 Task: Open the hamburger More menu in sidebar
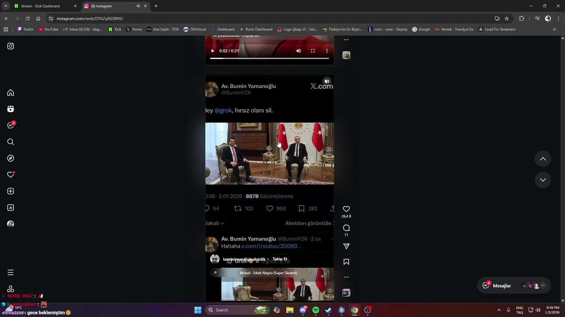click(11, 273)
